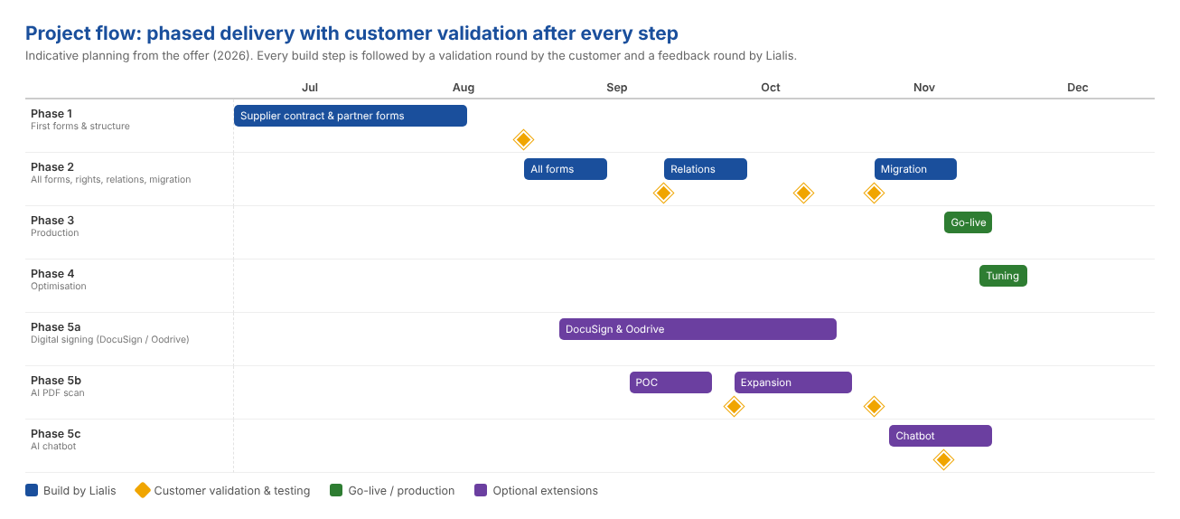Viewport: 1180px width, 519px height.
Task: Click 'Customer validation & testing' legend label
Action: [232, 491]
